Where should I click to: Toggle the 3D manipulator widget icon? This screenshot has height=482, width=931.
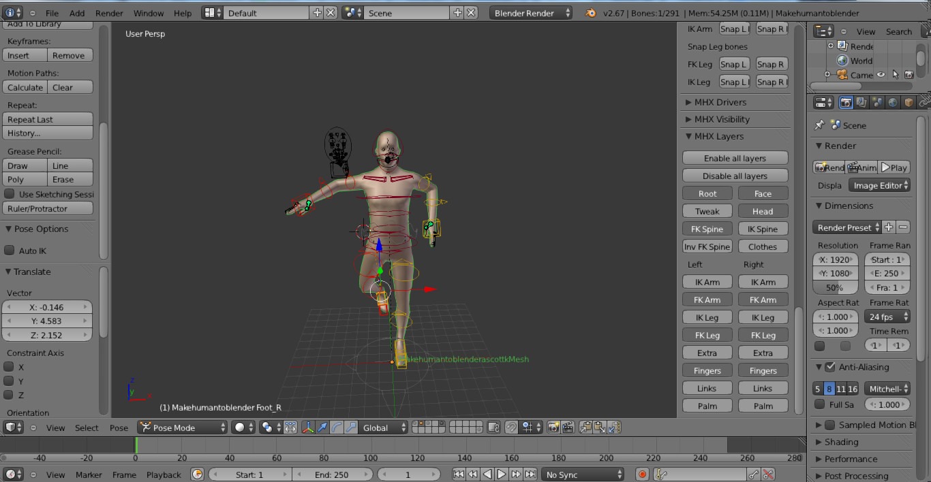click(x=308, y=428)
